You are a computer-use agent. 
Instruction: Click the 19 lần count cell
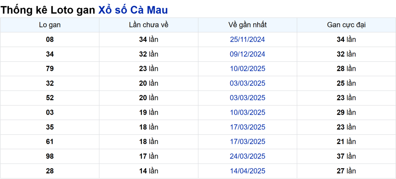149,112
